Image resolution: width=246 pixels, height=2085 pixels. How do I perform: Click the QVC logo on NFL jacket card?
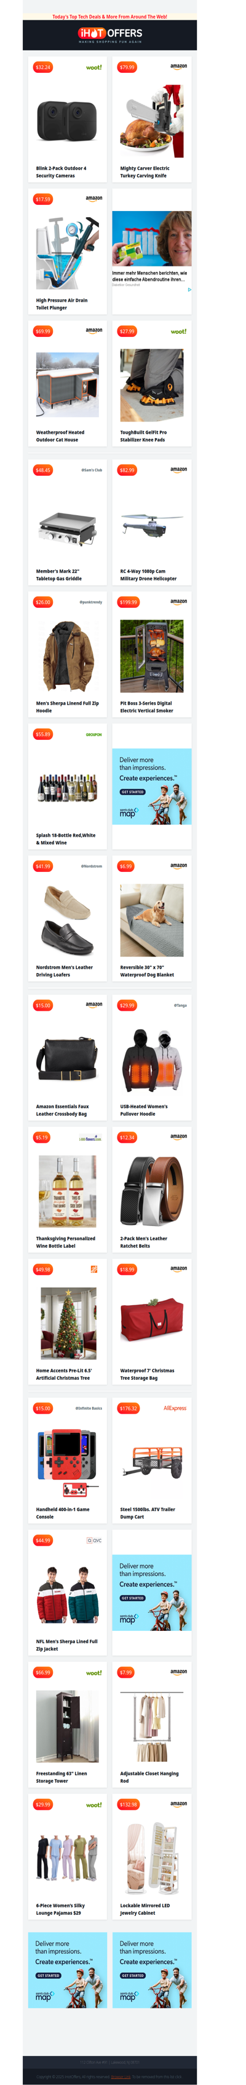point(93,1540)
